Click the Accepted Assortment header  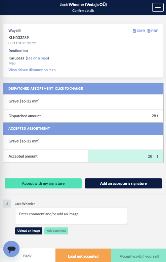[83, 129]
